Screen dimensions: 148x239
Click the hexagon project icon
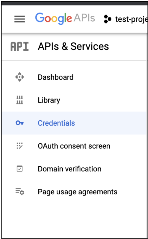[108, 19]
